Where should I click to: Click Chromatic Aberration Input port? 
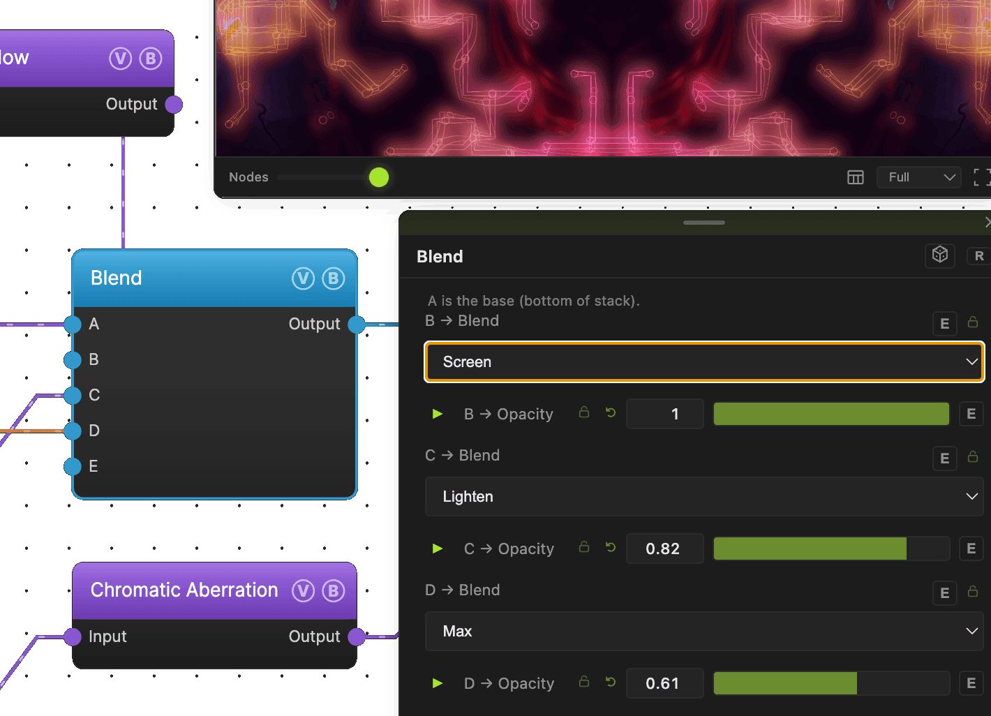pyautogui.click(x=73, y=636)
